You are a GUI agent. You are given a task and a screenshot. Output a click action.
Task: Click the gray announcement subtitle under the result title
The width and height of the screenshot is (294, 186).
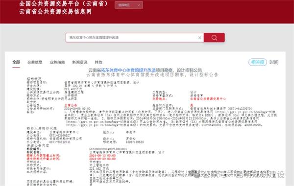152,75
